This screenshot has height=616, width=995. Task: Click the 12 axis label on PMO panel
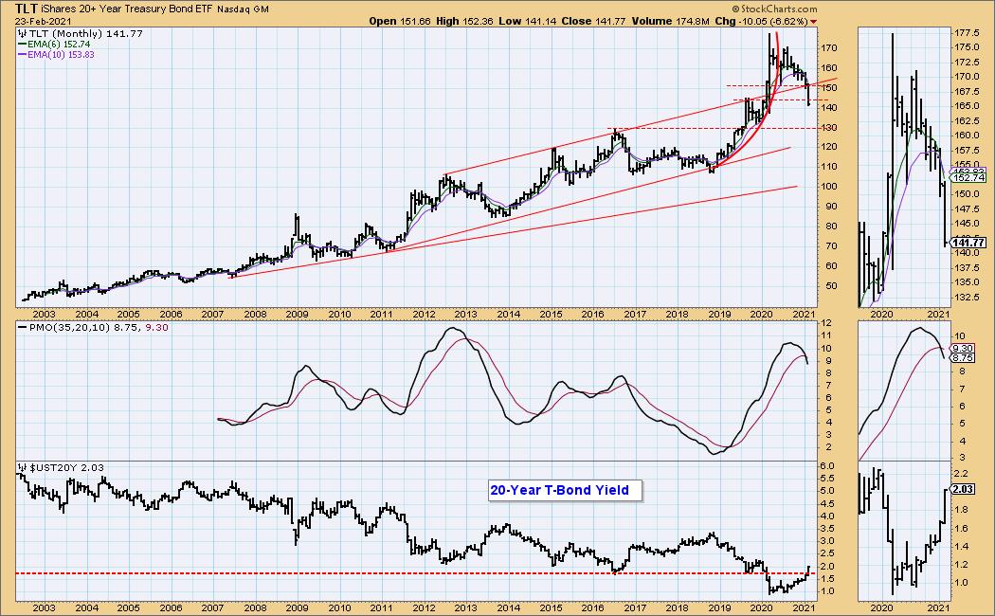tap(827, 323)
